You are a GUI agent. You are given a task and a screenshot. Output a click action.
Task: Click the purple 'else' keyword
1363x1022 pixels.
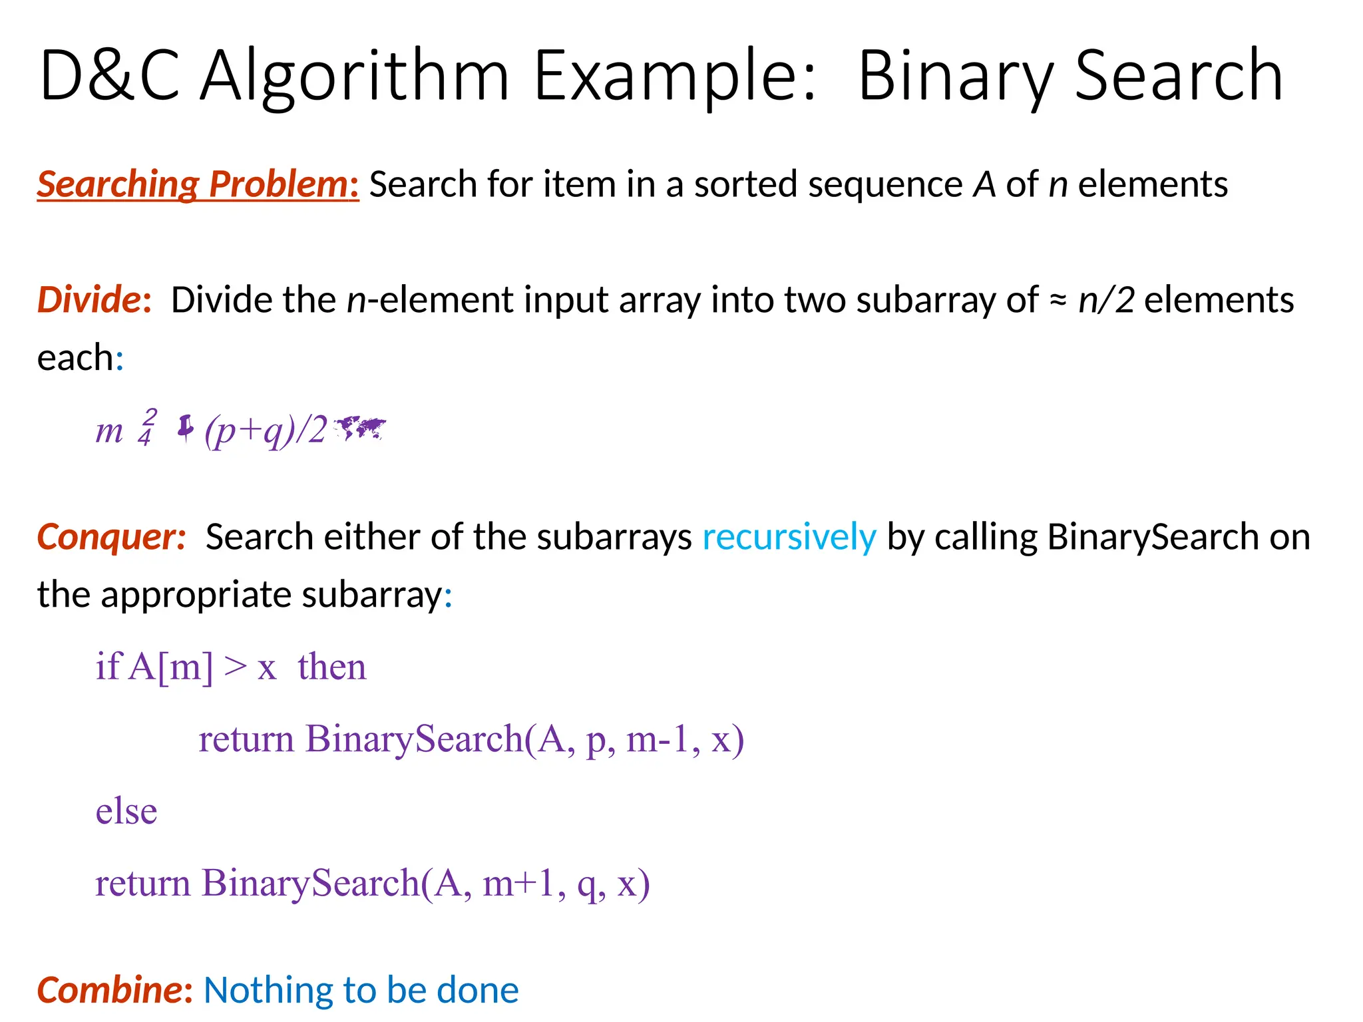tap(126, 811)
